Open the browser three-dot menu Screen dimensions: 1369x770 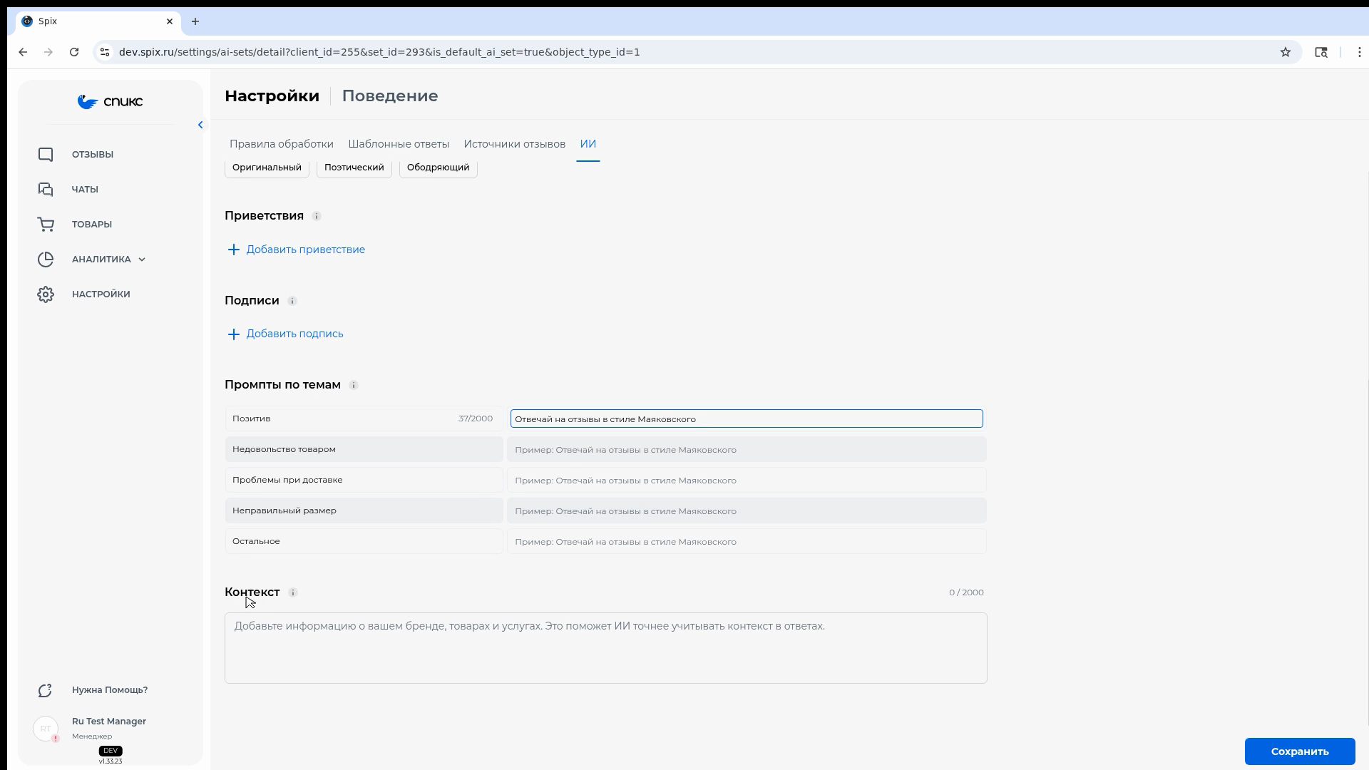click(1360, 52)
